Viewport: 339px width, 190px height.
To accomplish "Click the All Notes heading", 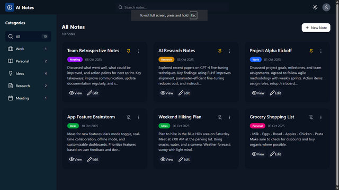I will (73, 27).
